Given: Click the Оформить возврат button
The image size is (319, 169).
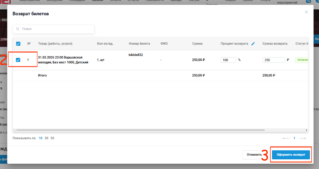Looking at the screenshot, I should click(291, 155).
